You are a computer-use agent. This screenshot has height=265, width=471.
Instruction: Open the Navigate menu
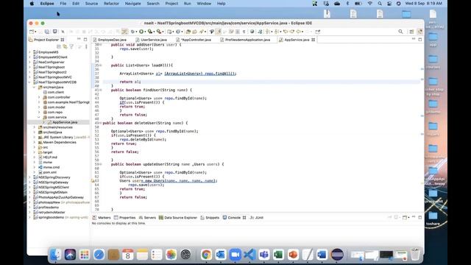pos(132,4)
